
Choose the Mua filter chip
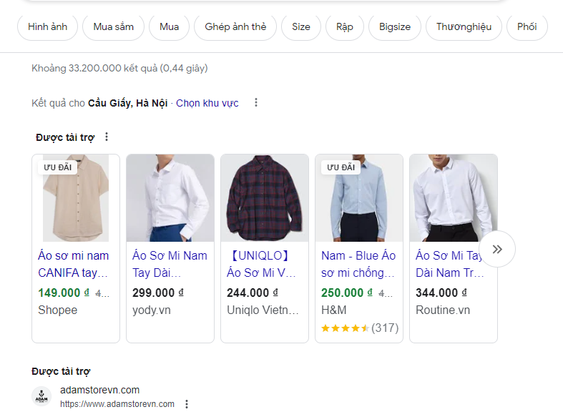pyautogui.click(x=169, y=27)
